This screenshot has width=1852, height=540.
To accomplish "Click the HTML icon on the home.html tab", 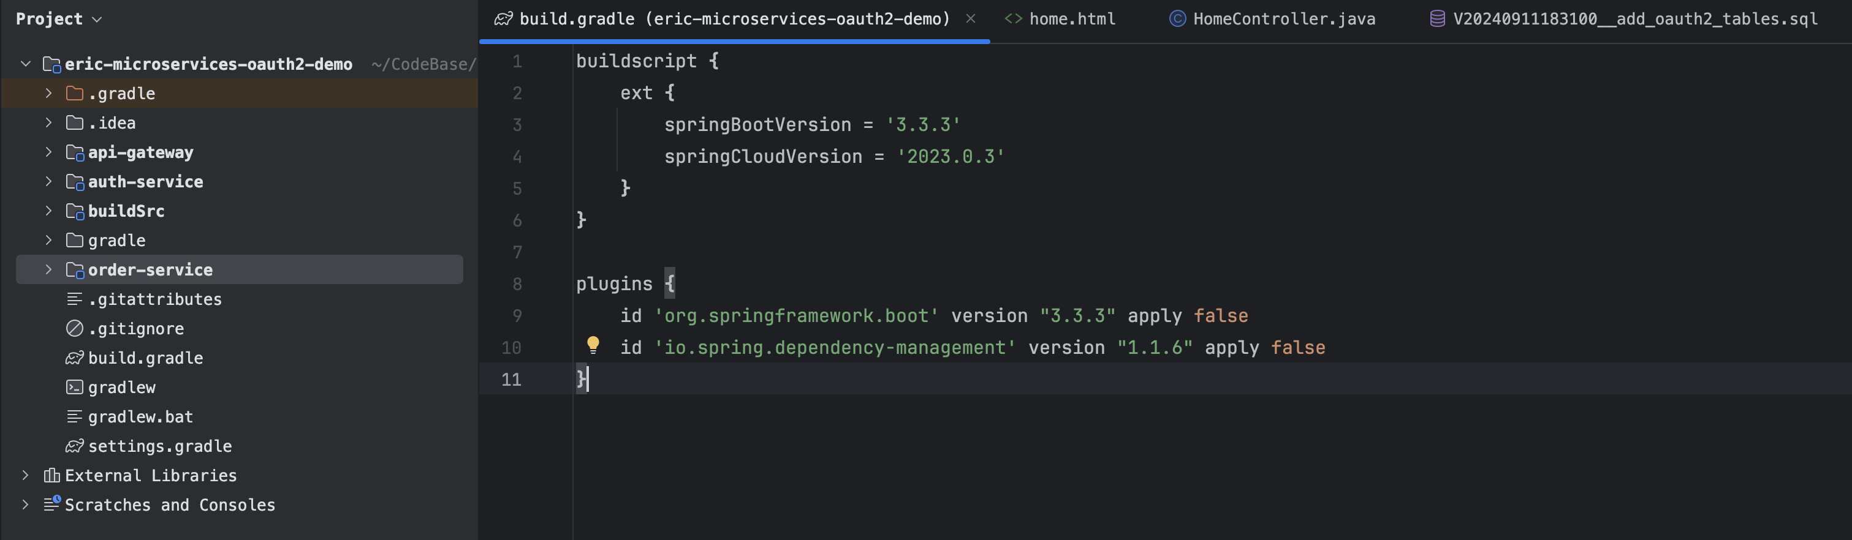I will pos(1013,18).
